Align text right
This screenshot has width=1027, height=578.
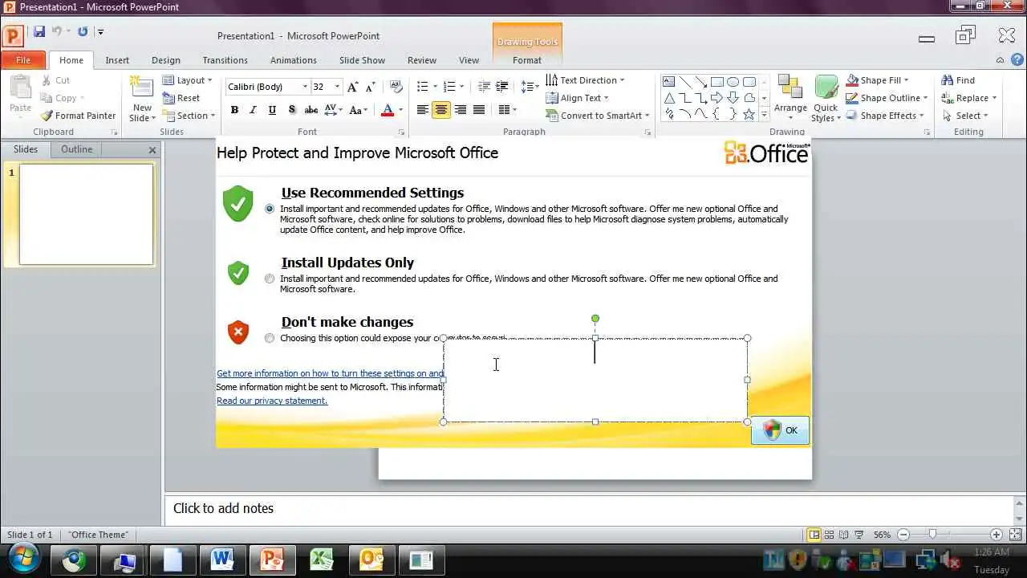460,110
